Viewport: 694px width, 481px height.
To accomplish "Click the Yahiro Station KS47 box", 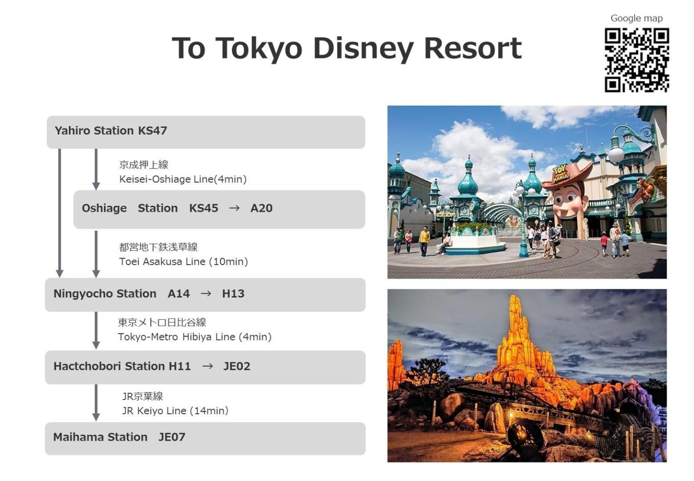I will [x=206, y=132].
